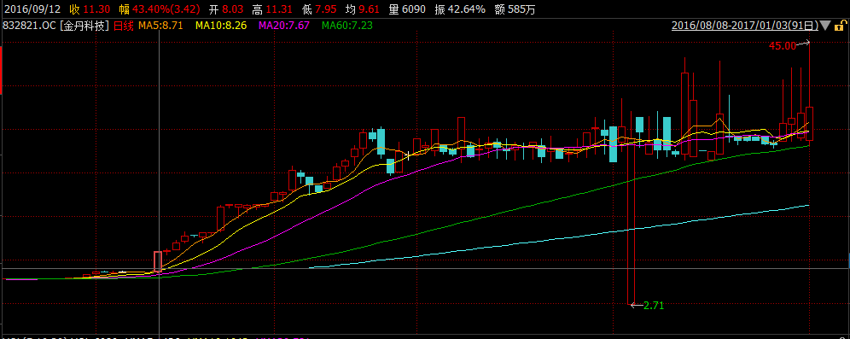The height and width of the screenshot is (339, 850).
Task: Click the close price 11.30
Action: [97, 9]
